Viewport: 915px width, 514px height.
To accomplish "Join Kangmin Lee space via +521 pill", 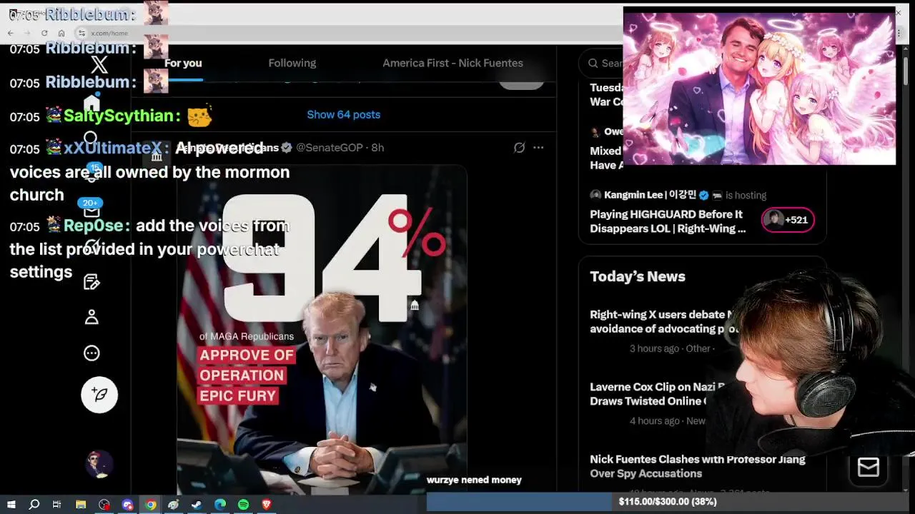I will [788, 220].
